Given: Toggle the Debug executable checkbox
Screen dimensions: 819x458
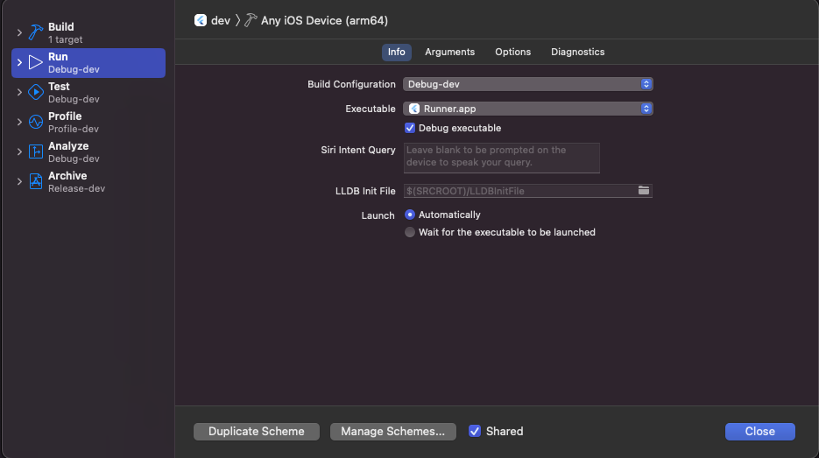Looking at the screenshot, I should 410,128.
